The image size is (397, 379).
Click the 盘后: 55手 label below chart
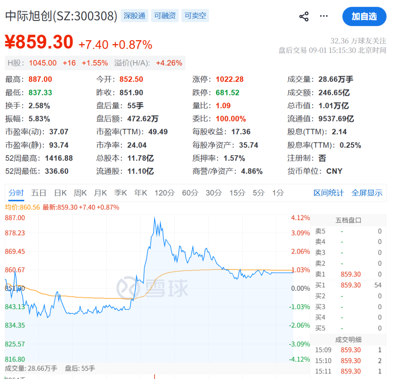coord(80,368)
